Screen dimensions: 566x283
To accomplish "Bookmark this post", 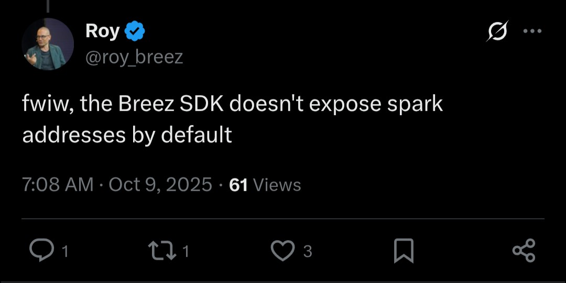I will coord(404,251).
